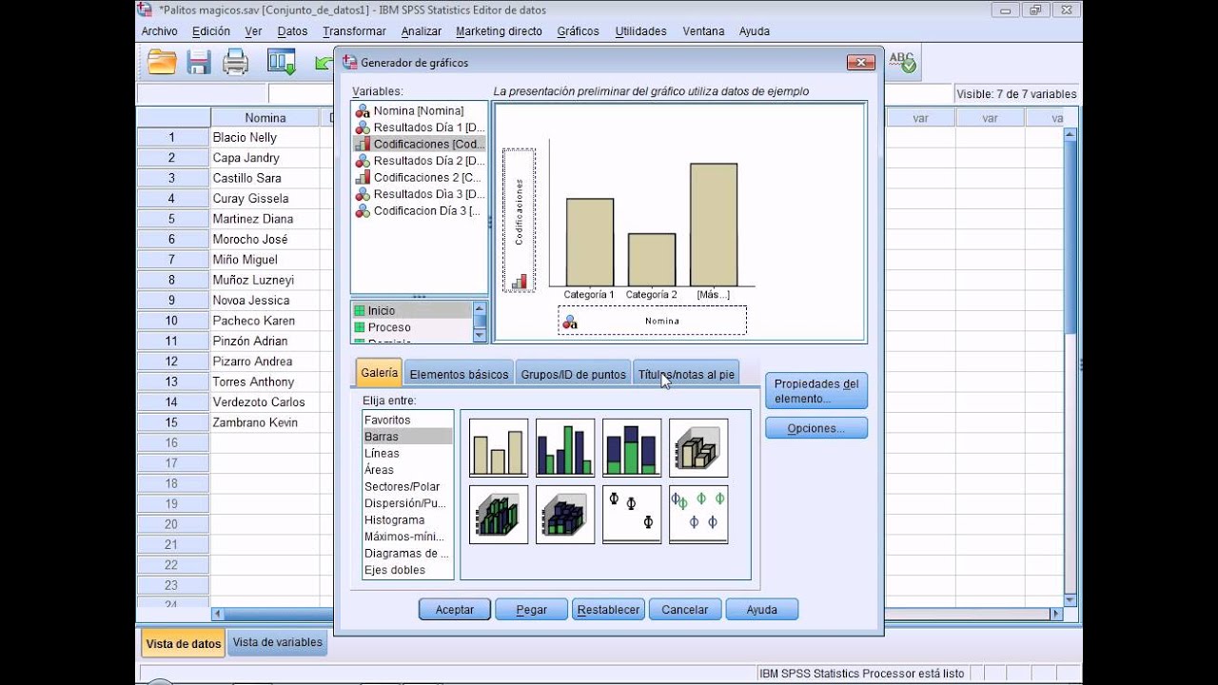Image resolution: width=1218 pixels, height=685 pixels.
Task: Select the simple error bar chart thumbnail
Action: coord(632,515)
